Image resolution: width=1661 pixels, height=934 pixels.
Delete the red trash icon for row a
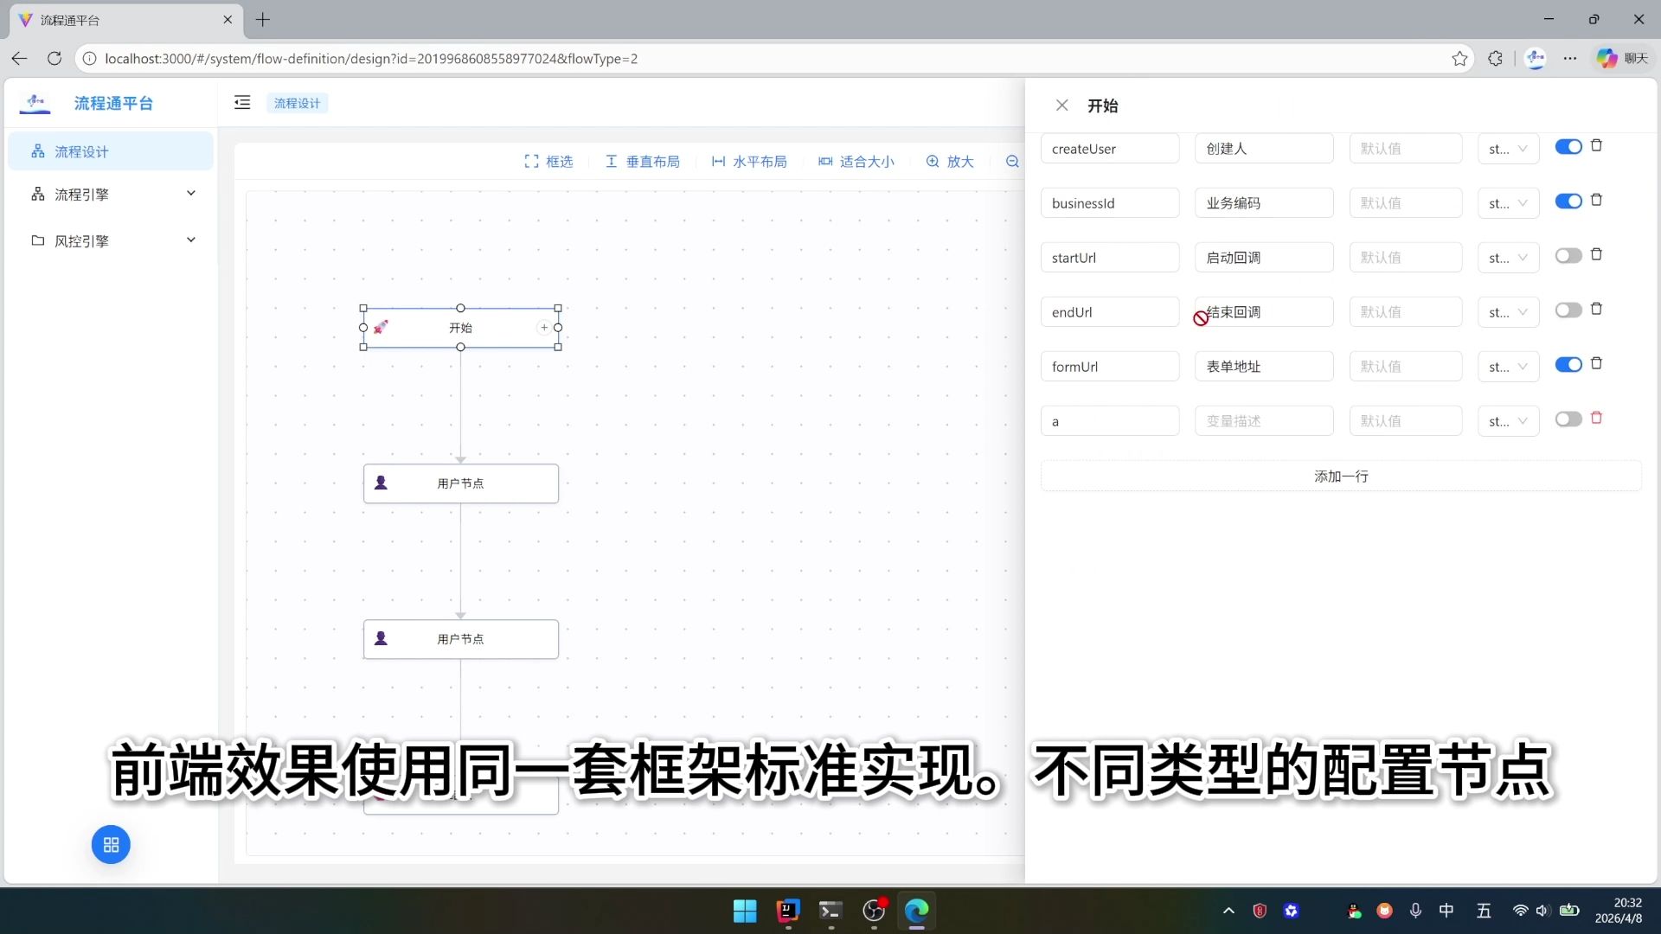pos(1596,419)
